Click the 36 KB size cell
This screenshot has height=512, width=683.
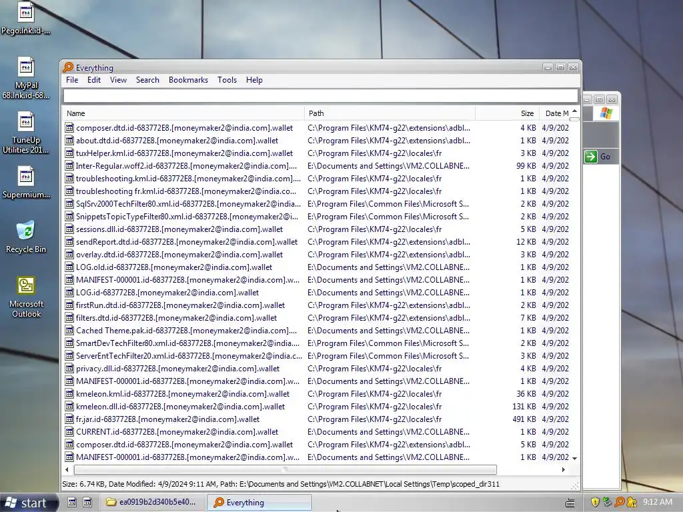(x=526, y=393)
